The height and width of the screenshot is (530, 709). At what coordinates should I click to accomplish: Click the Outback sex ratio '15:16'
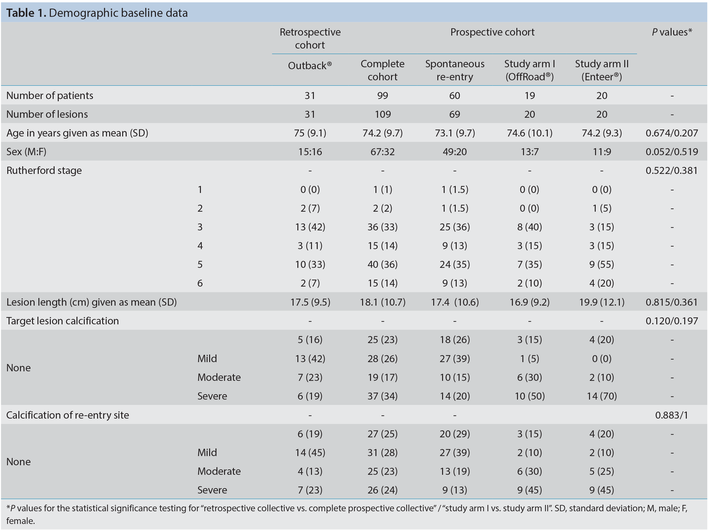[x=310, y=151]
